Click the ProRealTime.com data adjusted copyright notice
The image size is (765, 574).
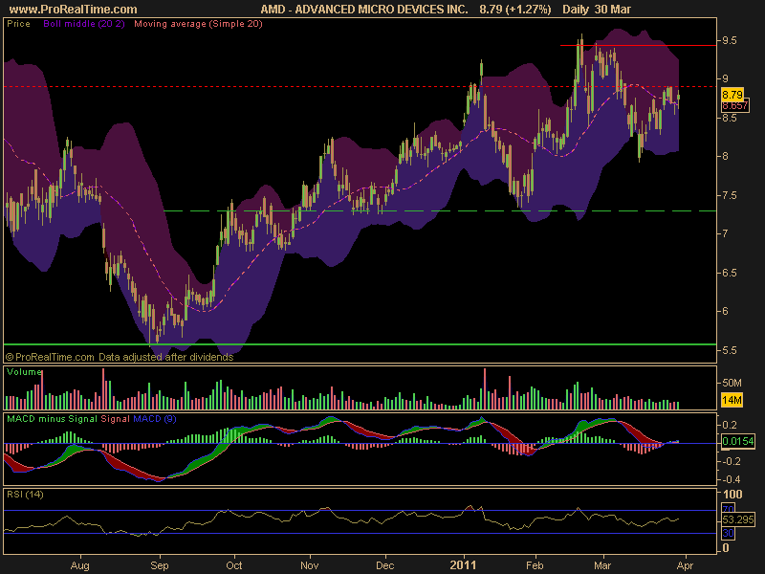click(x=120, y=357)
